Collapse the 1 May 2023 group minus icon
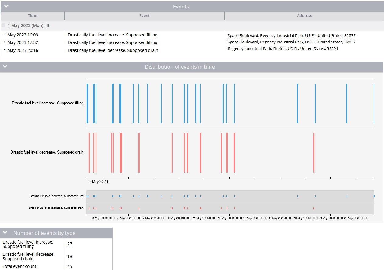 pos(4,25)
